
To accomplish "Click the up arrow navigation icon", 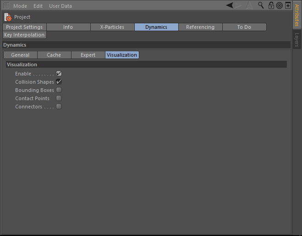I will click(x=249, y=5).
